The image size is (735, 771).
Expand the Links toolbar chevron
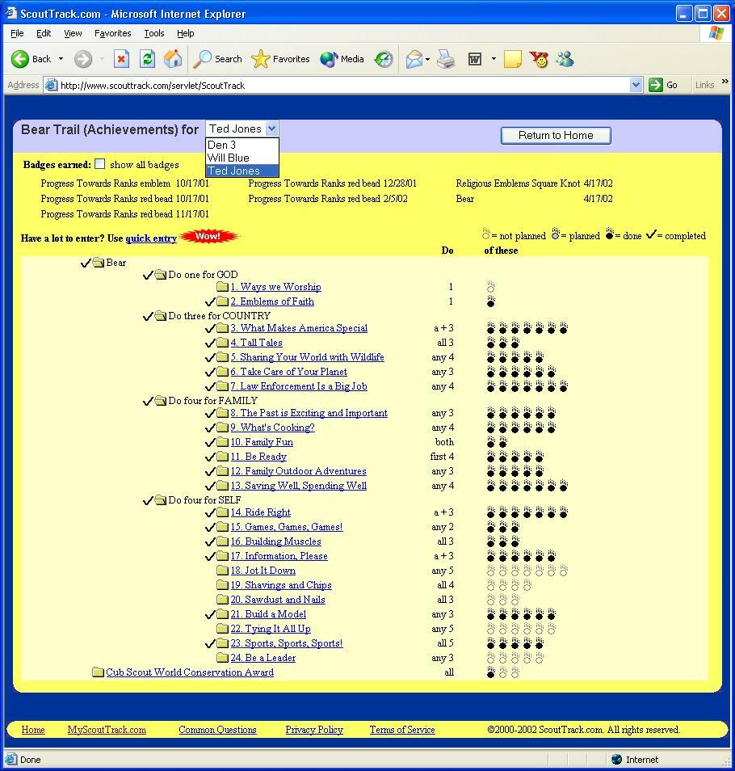(724, 82)
